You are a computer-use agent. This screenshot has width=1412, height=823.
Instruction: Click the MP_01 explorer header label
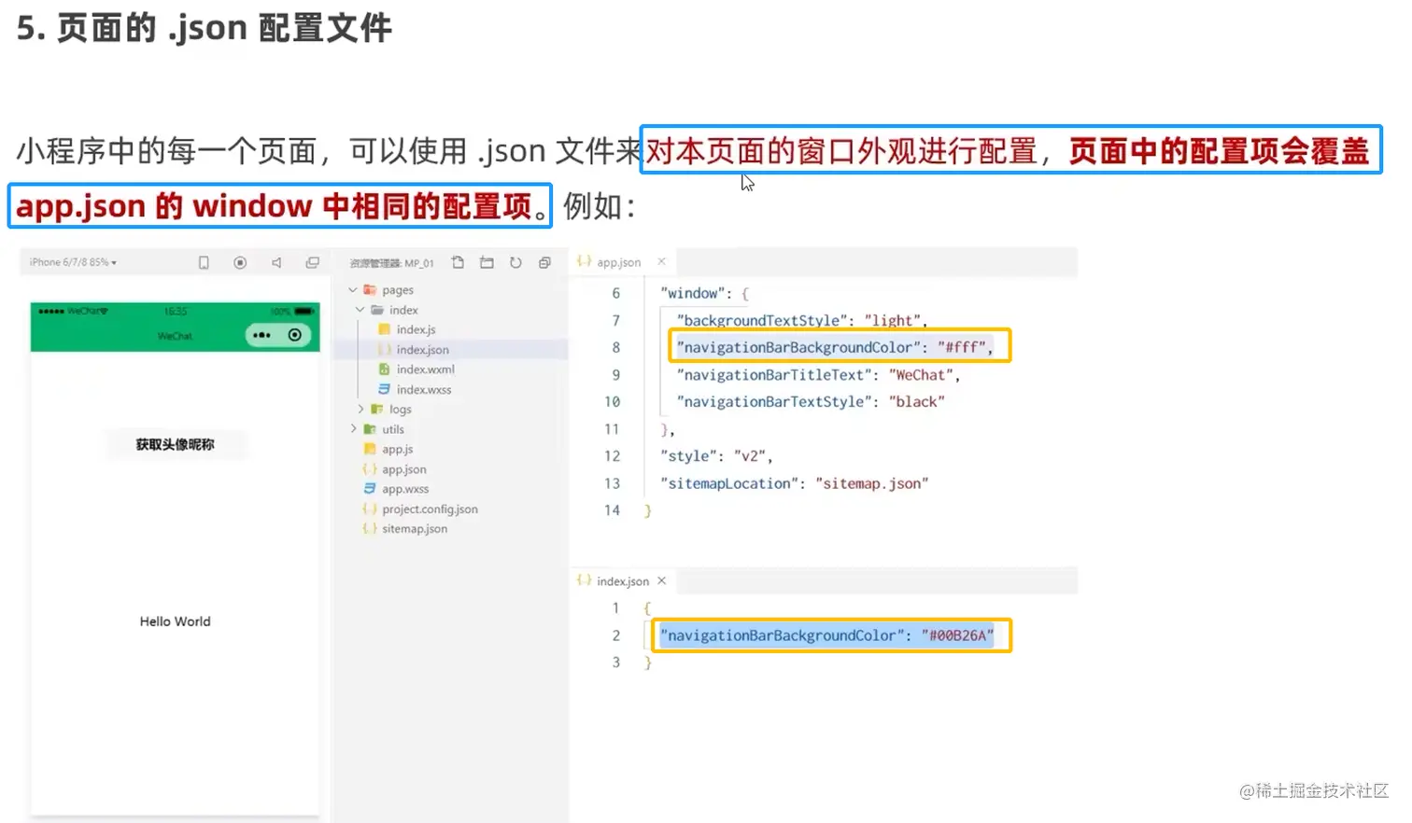point(391,263)
